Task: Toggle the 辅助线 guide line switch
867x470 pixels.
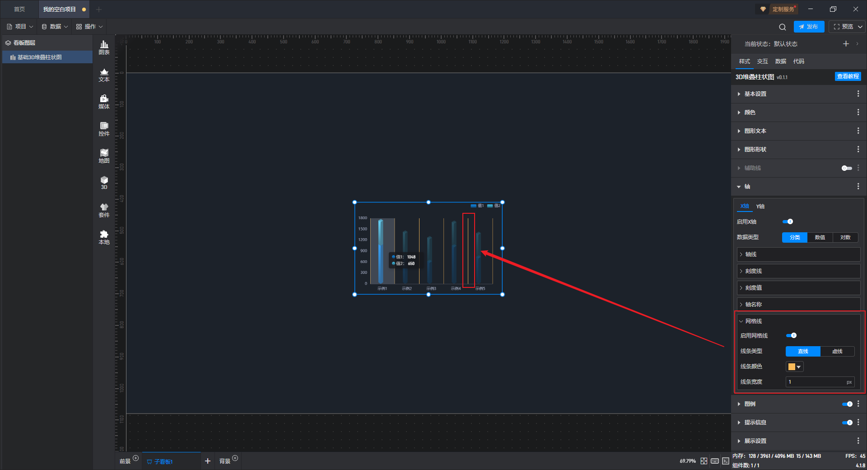Action: coord(847,168)
